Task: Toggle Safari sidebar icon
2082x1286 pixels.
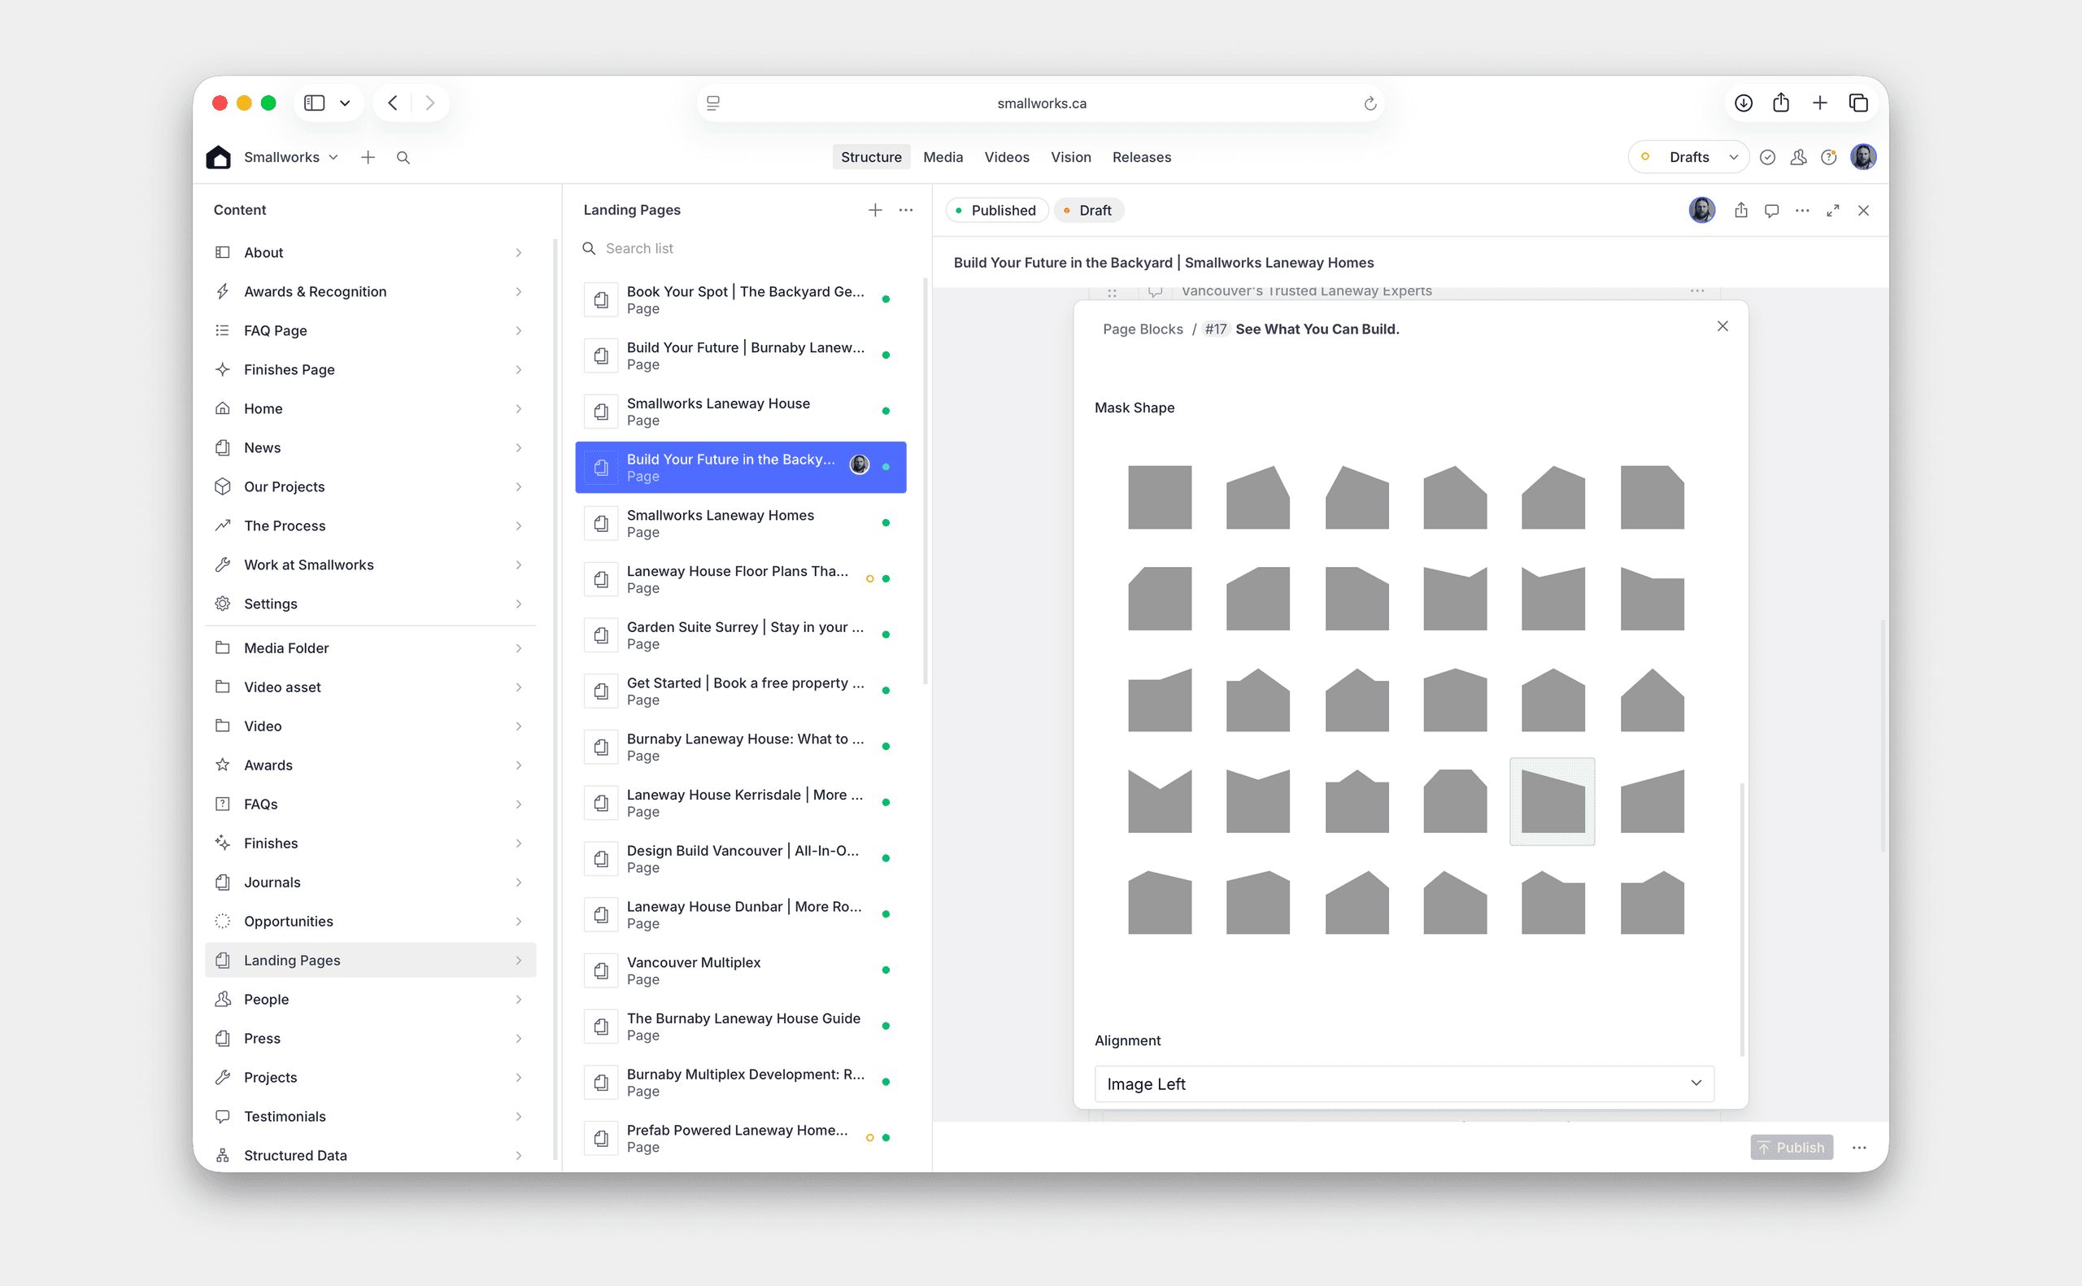Action: tap(315, 103)
